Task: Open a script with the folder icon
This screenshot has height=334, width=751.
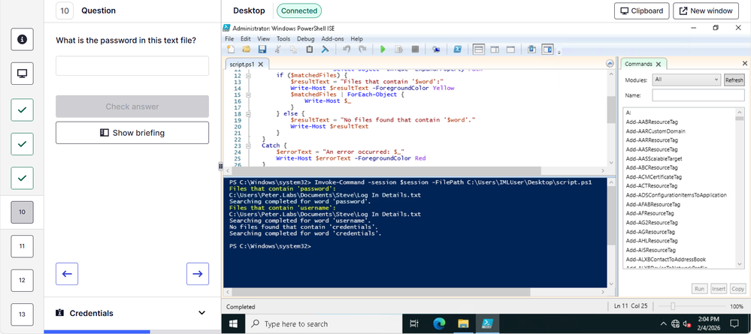Action: tap(246, 50)
